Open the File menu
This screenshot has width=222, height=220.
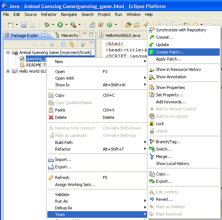(6, 14)
